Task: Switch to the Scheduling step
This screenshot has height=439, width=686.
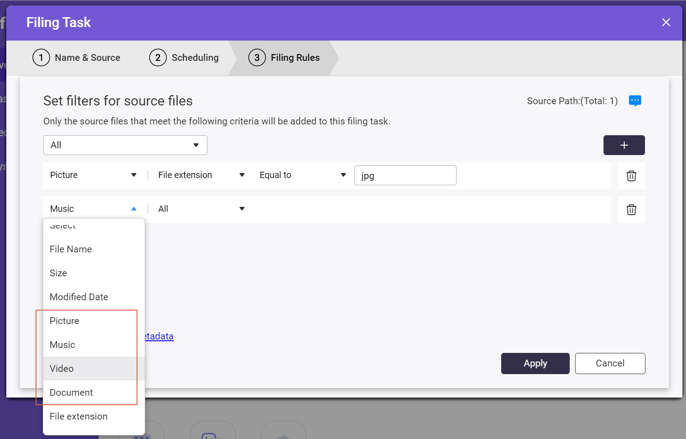Action: (x=184, y=58)
